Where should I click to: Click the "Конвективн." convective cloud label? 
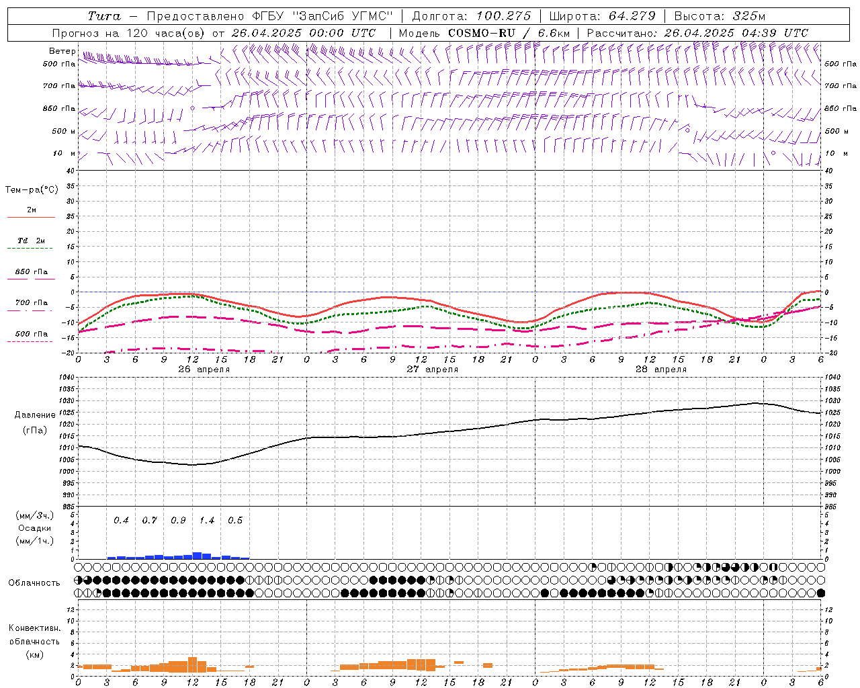(x=34, y=628)
